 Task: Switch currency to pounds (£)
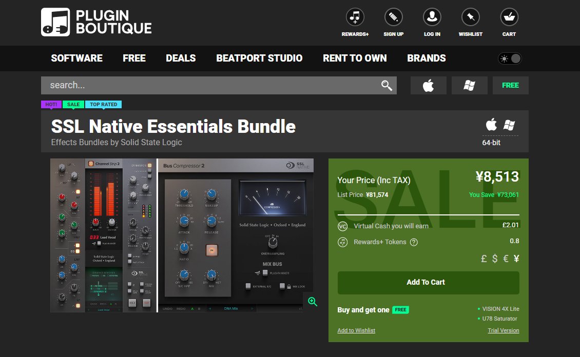[x=484, y=259]
